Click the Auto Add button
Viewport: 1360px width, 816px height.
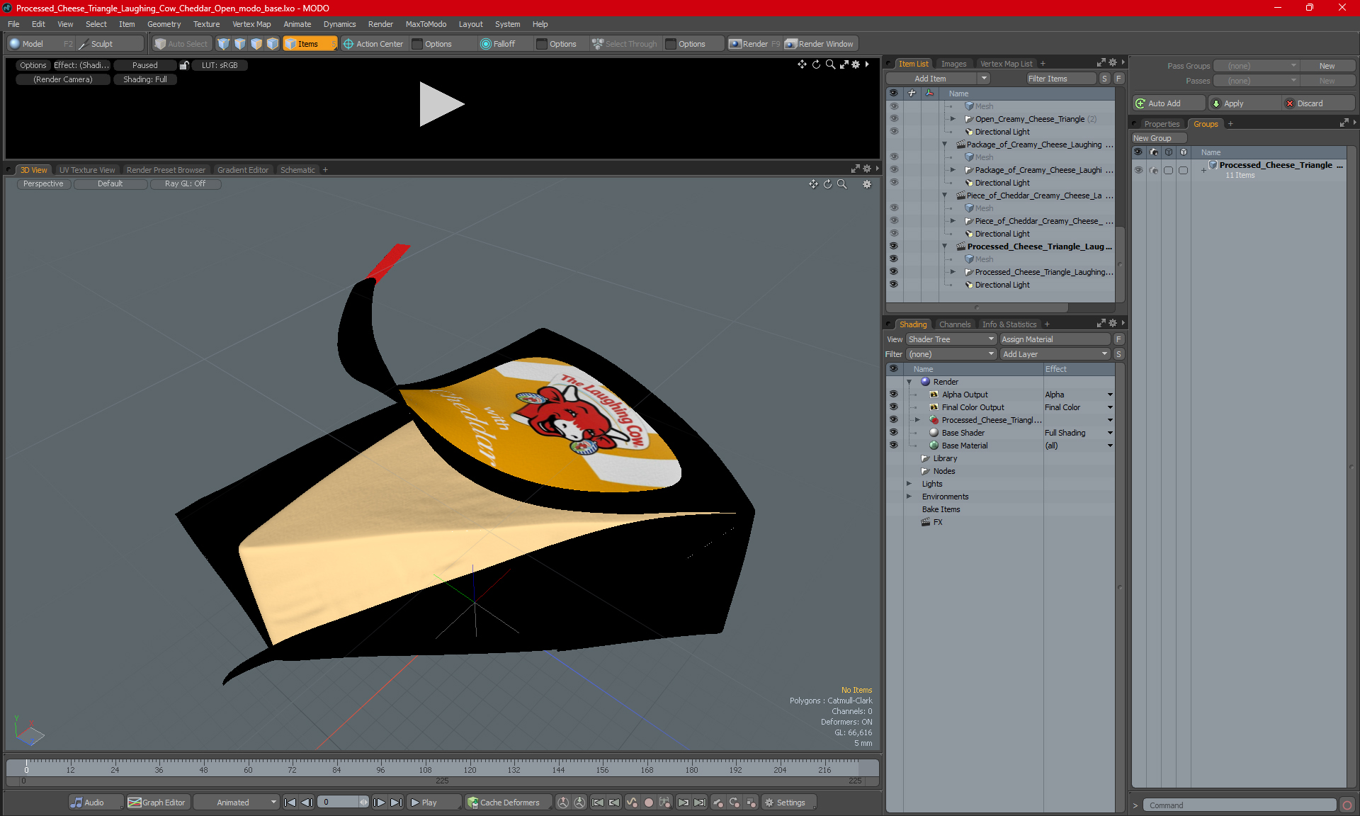pos(1167,103)
